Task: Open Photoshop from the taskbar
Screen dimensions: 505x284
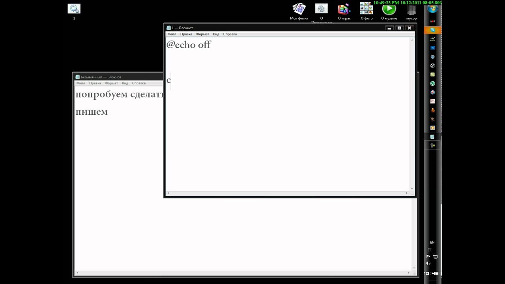Action: [x=432, y=48]
